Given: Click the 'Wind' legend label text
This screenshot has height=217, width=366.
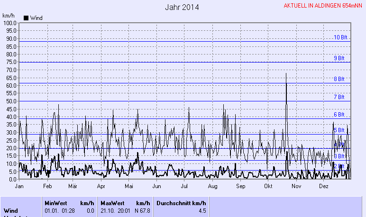Looking at the screenshot, I should (x=36, y=18).
